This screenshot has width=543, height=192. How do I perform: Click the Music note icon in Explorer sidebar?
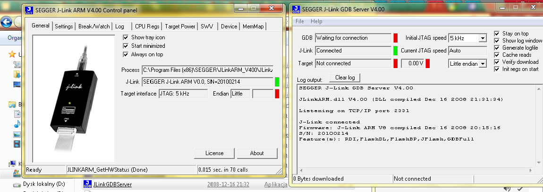17,124
